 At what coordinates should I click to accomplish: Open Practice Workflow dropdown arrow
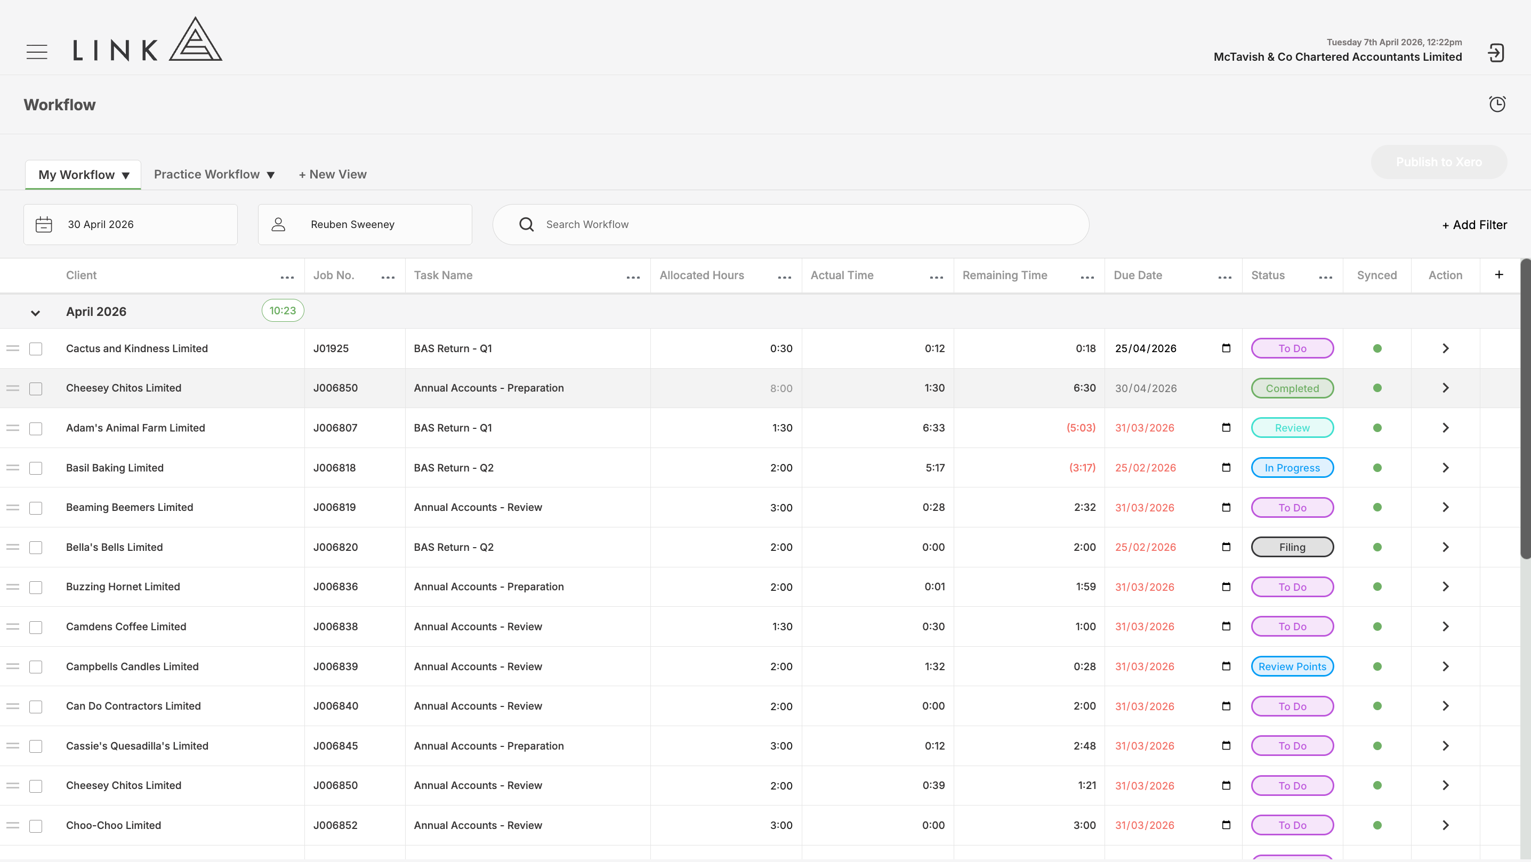[x=270, y=175]
